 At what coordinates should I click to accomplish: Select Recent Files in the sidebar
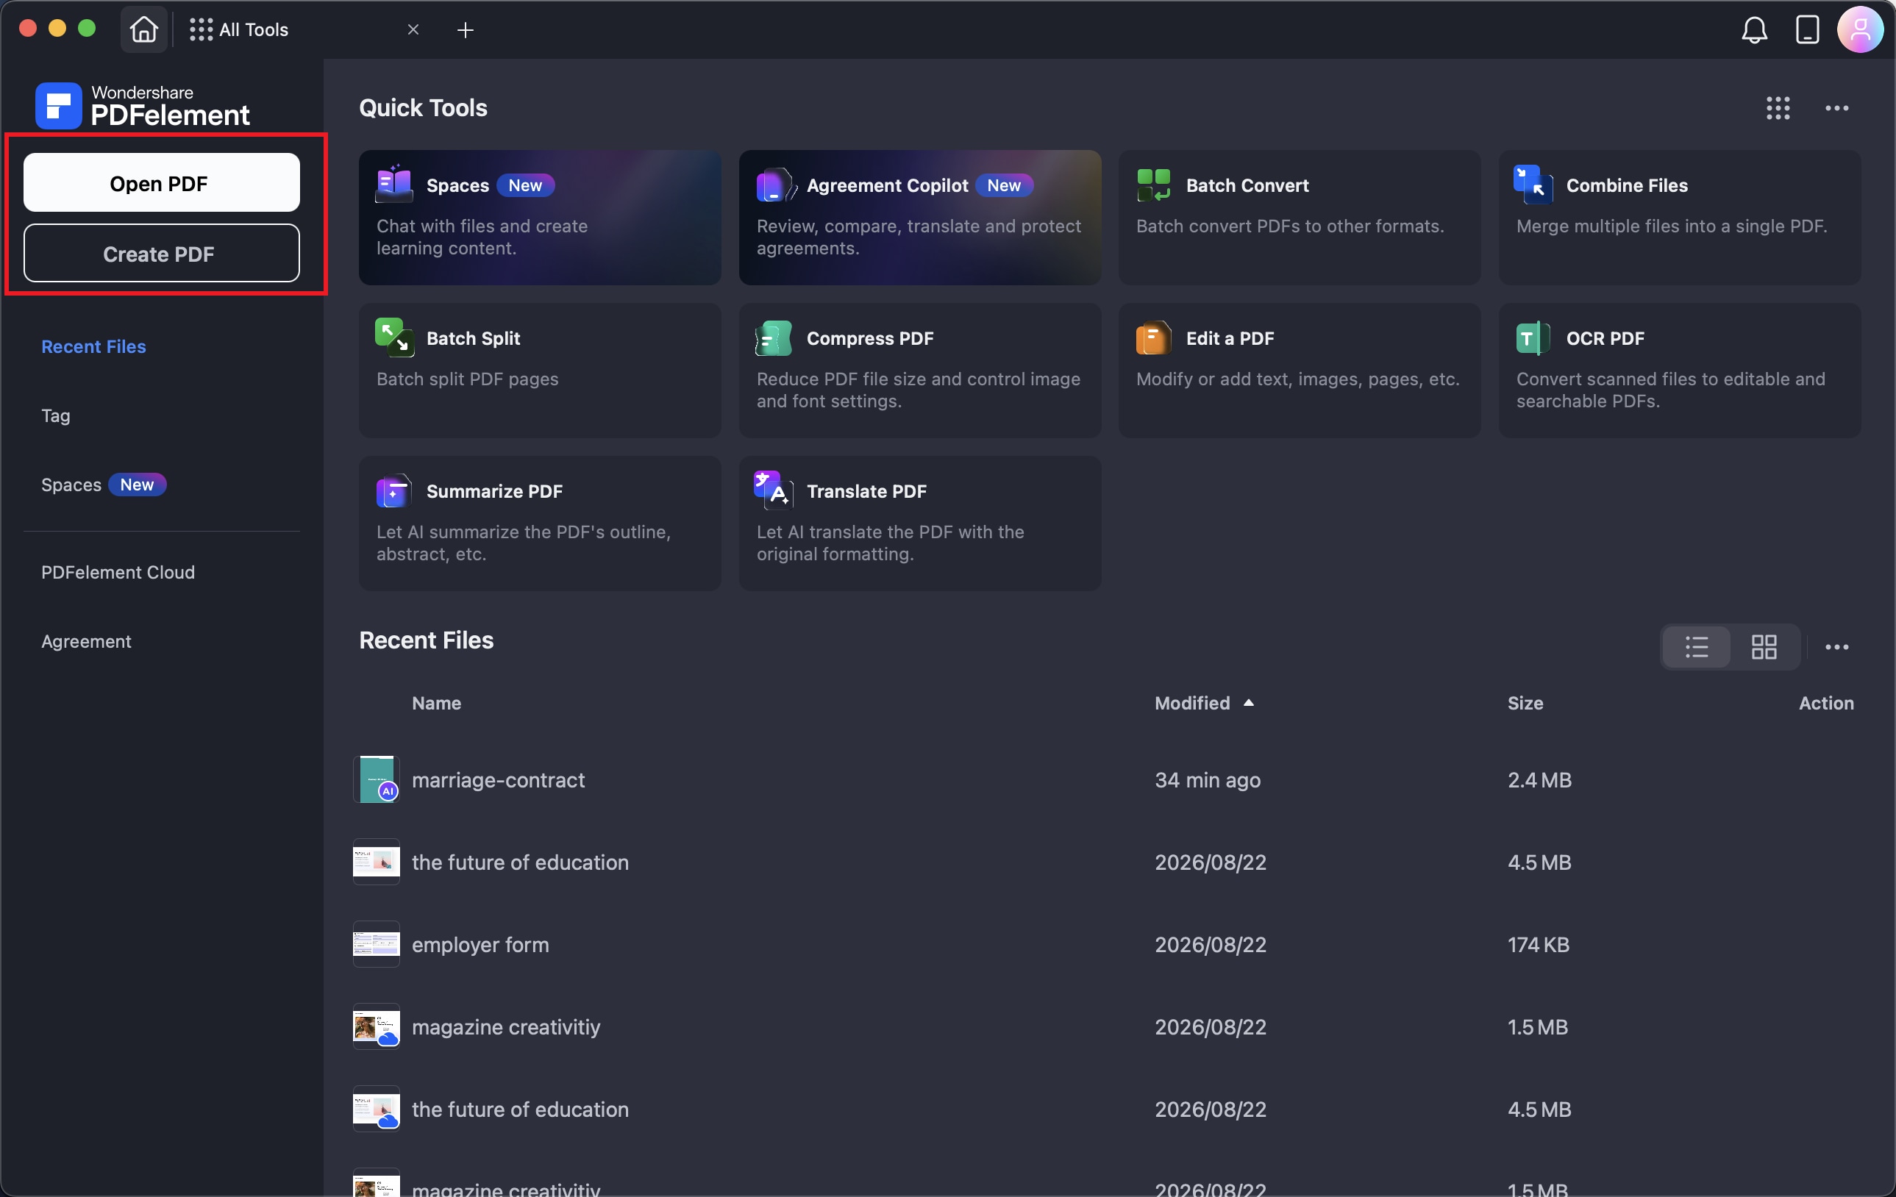point(93,346)
